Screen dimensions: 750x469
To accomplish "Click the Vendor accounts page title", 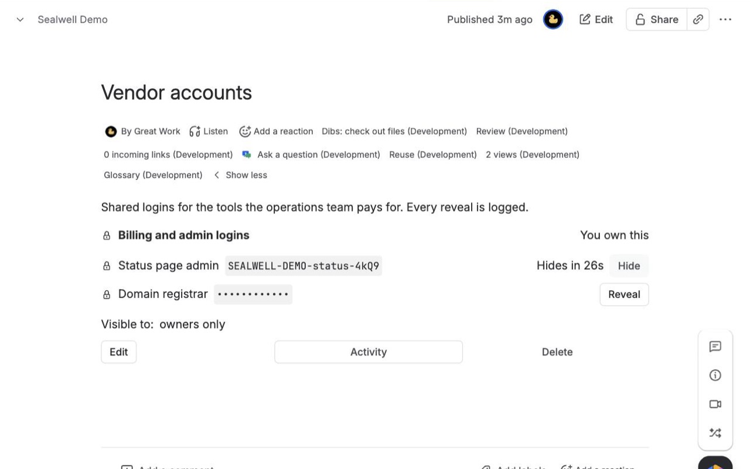I will pos(176,92).
